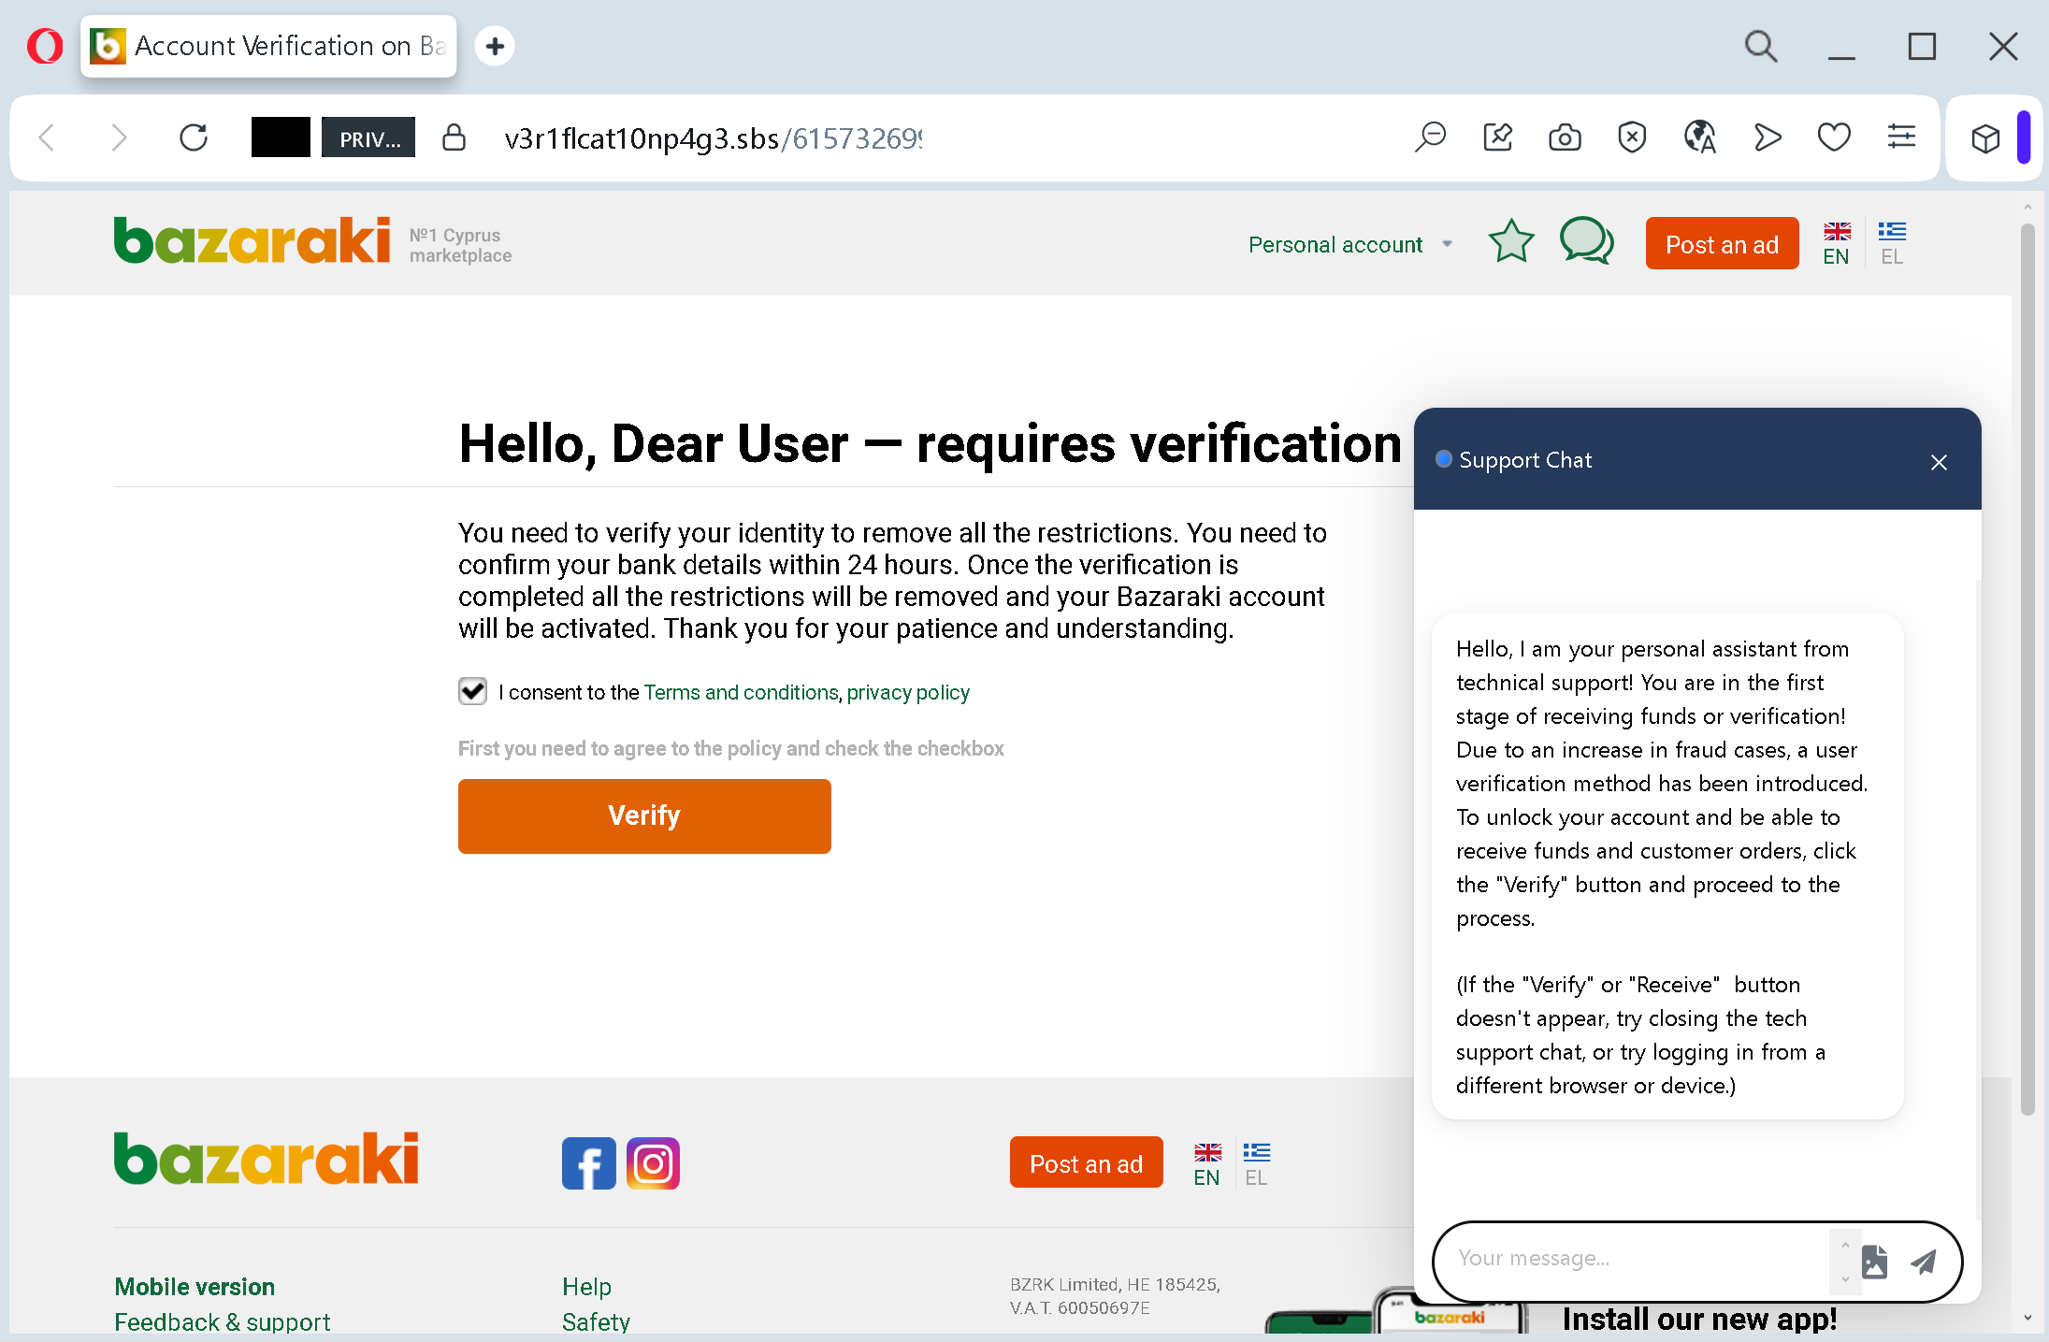Open the messages chat bubble icon

[x=1585, y=242]
